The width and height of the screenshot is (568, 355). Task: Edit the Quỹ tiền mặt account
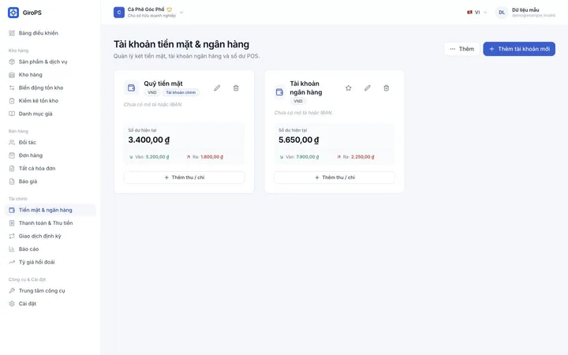point(217,88)
